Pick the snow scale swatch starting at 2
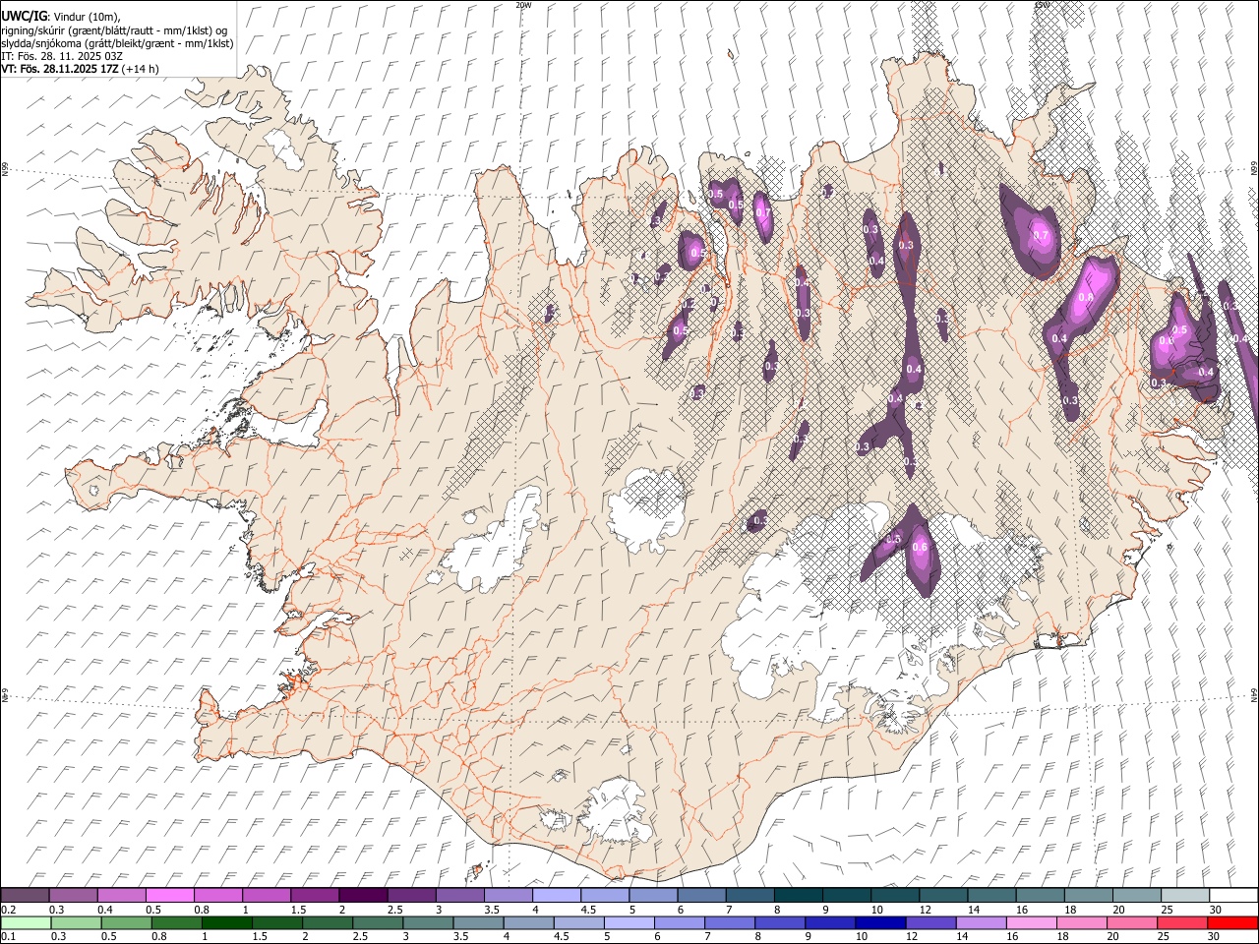Image resolution: width=1259 pixels, height=944 pixels. (x=363, y=895)
